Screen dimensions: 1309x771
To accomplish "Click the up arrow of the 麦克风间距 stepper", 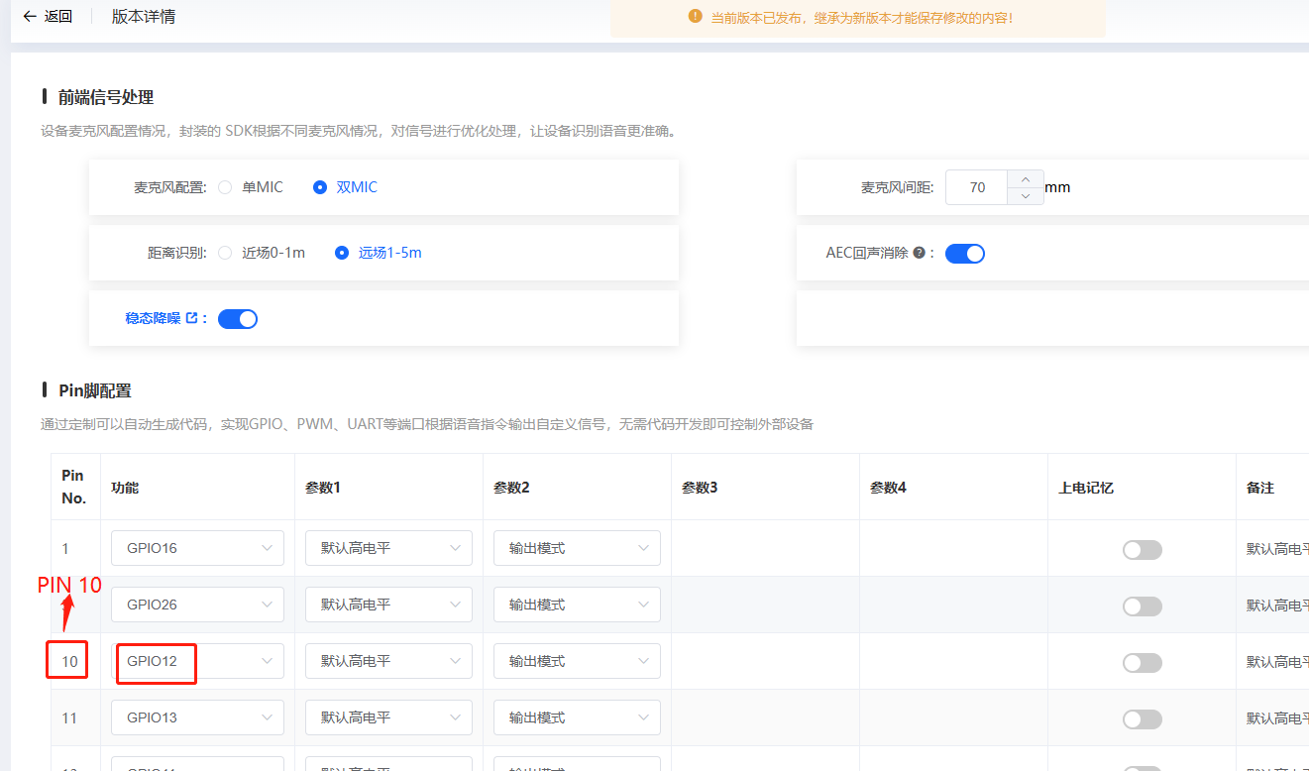I will [1026, 177].
